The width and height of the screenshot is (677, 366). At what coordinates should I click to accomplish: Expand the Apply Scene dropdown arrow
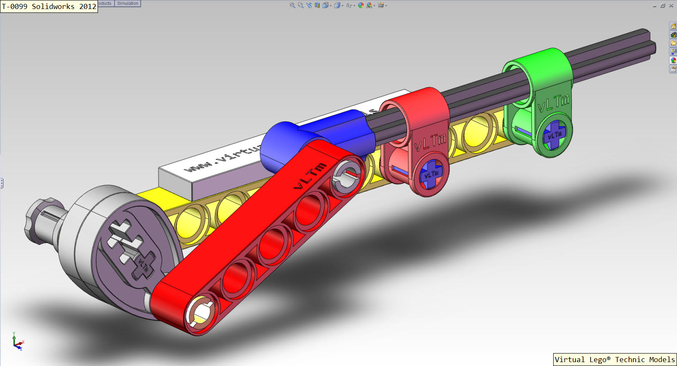click(x=374, y=6)
